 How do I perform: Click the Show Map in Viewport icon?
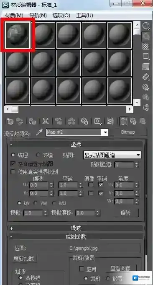(110, 121)
